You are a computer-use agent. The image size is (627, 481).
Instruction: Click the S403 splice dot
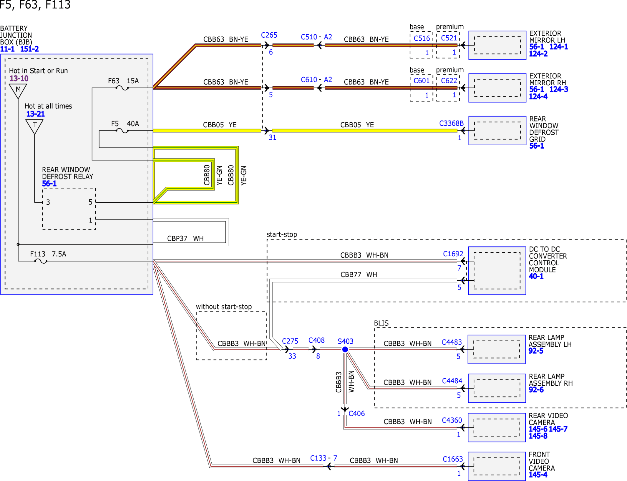pos(345,349)
